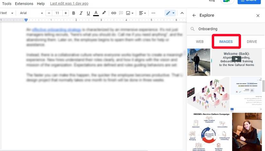Select the highlight color pen icon
This screenshot has width=265, height=151.
click(104, 13)
